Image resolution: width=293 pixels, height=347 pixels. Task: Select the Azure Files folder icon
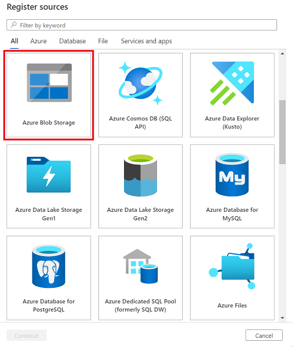coord(232,266)
